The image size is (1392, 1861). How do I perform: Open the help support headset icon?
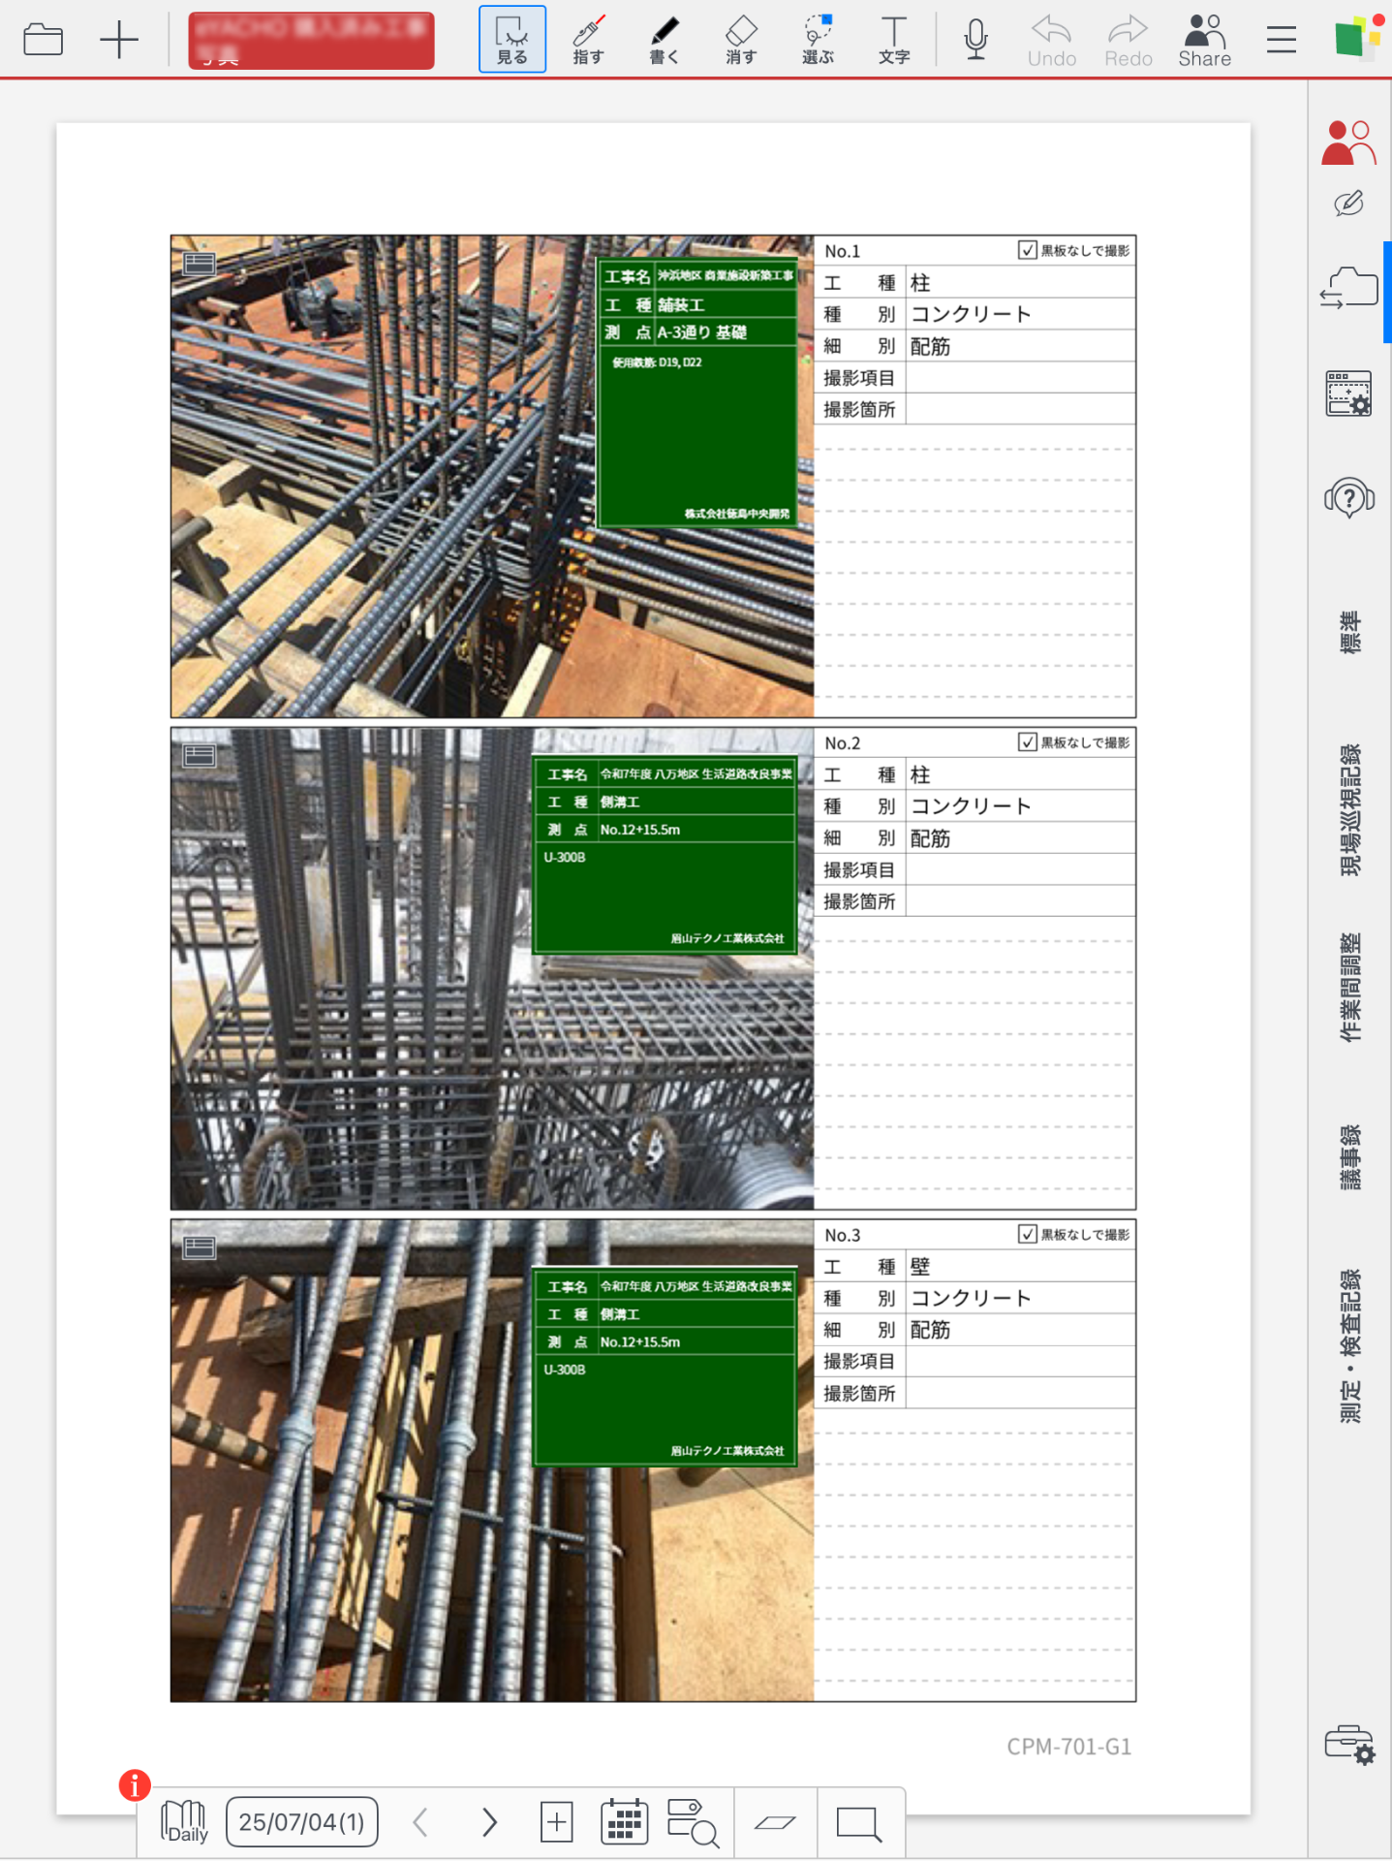tap(1348, 498)
